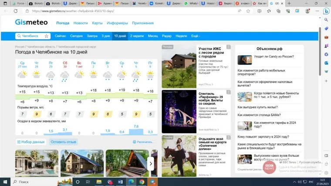
Task: Switch to the 2 недели forecast tab
Action: [x=137, y=36]
